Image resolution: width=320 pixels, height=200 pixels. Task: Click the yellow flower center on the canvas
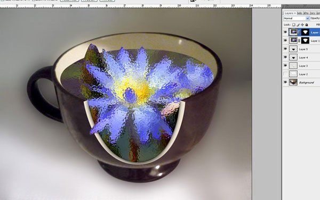coord(141,89)
